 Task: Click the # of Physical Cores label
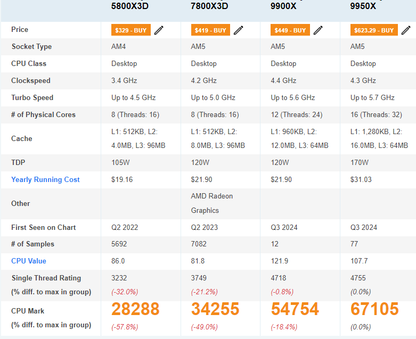[43, 114]
